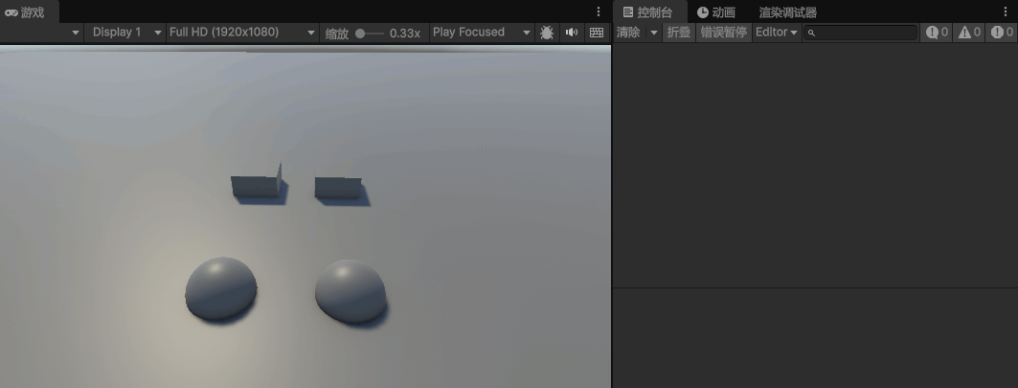
Task: Toggle the keyboard shortcuts icon
Action: (x=597, y=33)
